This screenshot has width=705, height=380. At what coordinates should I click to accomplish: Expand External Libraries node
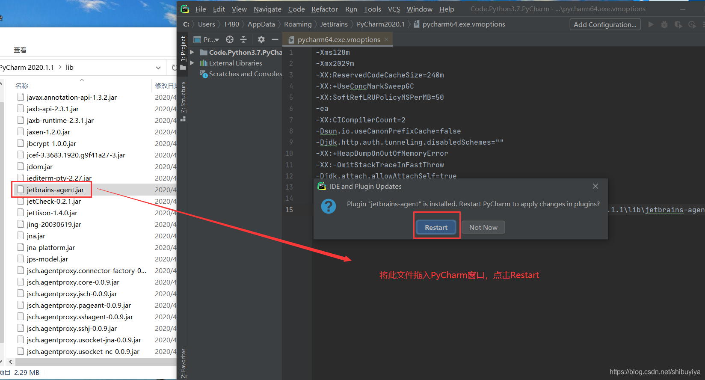coord(192,63)
